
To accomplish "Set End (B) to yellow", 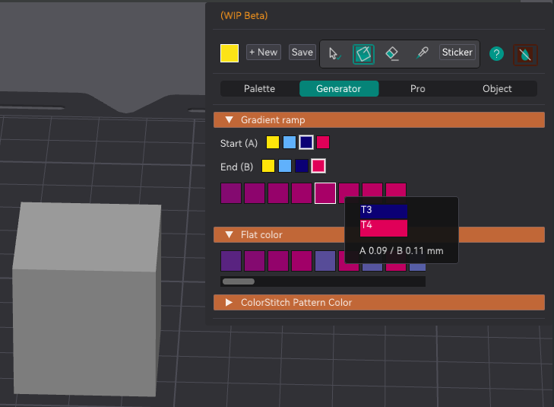I will coord(268,166).
